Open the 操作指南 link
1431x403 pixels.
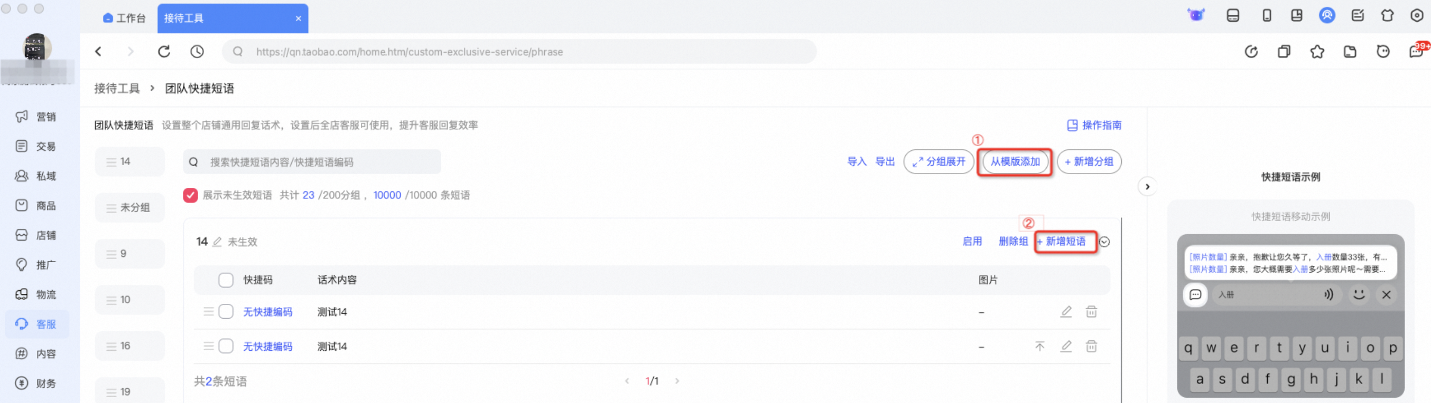(1094, 126)
